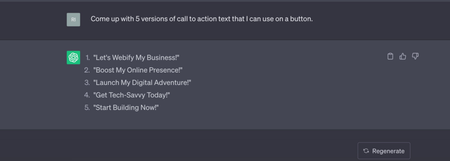450x161 pixels.
Task: Click the "Get Tech-Savvy Today!" suggestion
Action: 131,95
